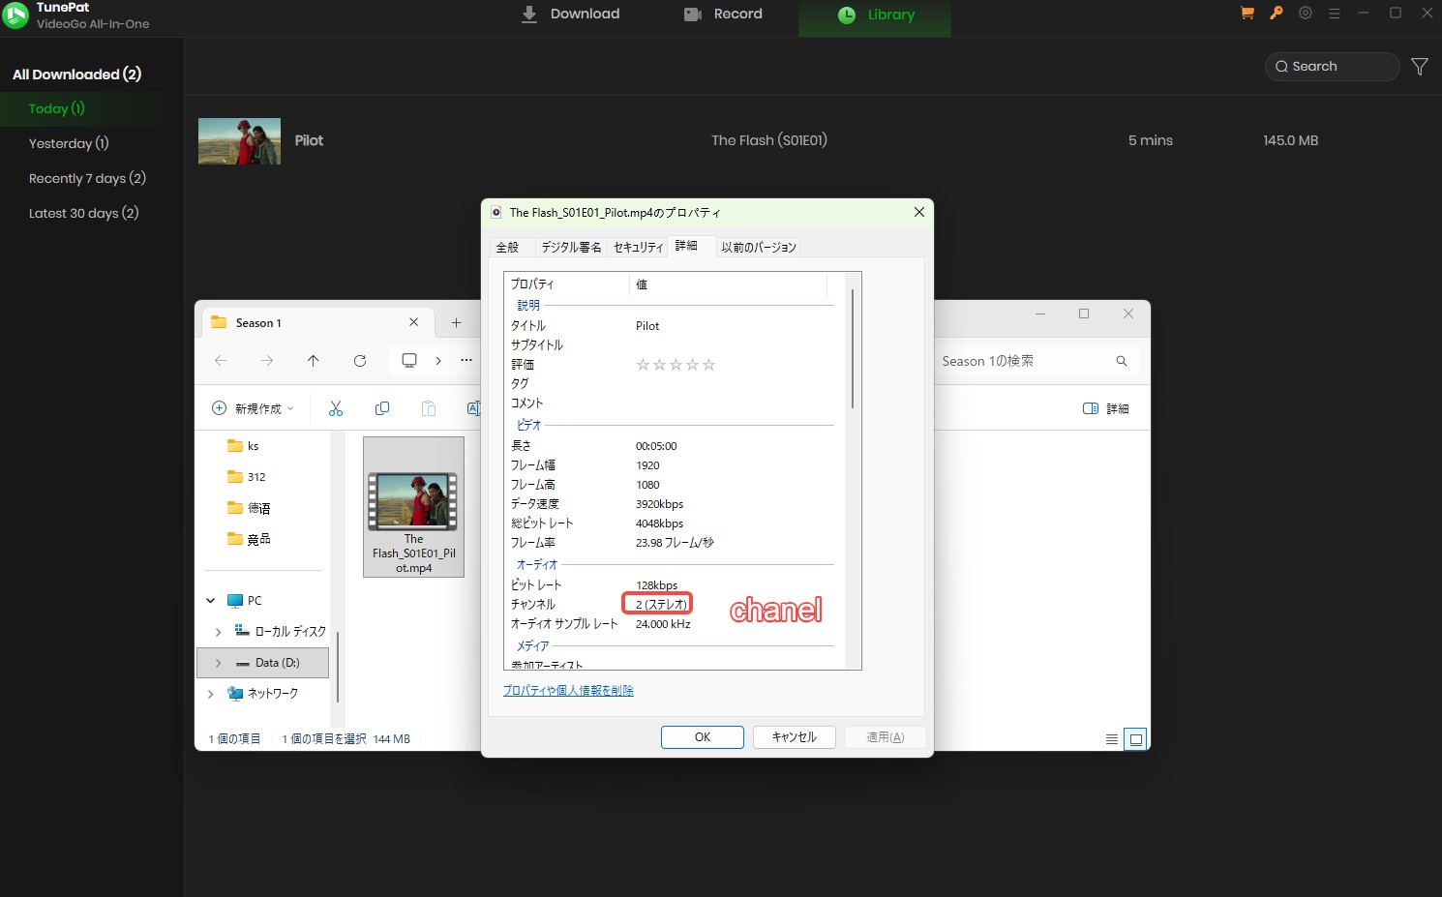The width and height of the screenshot is (1442, 897).
Task: Select the Cut scissors icon in Explorer
Action: click(336, 407)
